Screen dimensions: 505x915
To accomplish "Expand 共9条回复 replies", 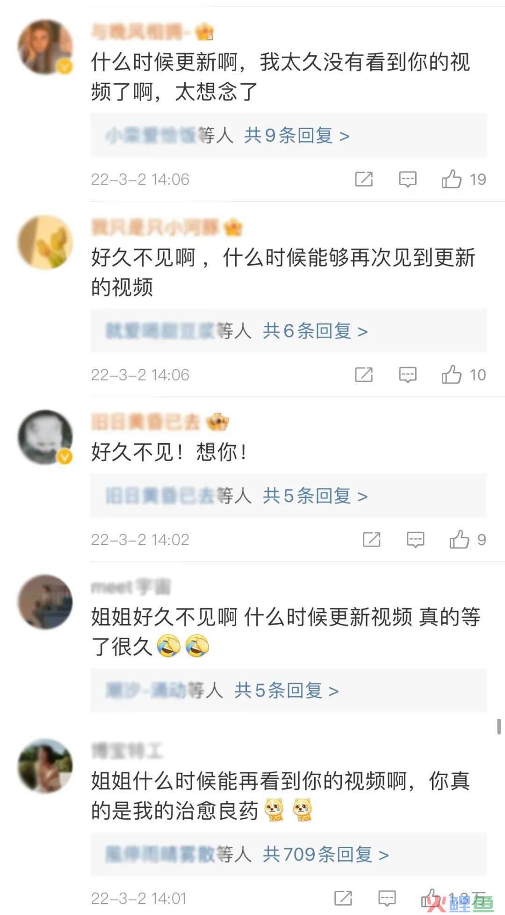I will [x=297, y=136].
